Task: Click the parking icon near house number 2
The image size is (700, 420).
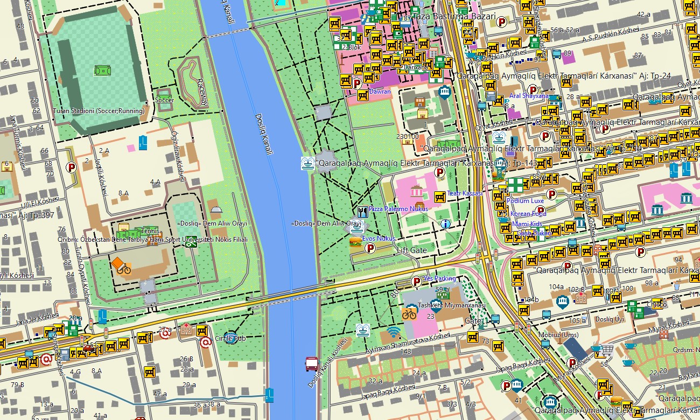Action: point(71,167)
